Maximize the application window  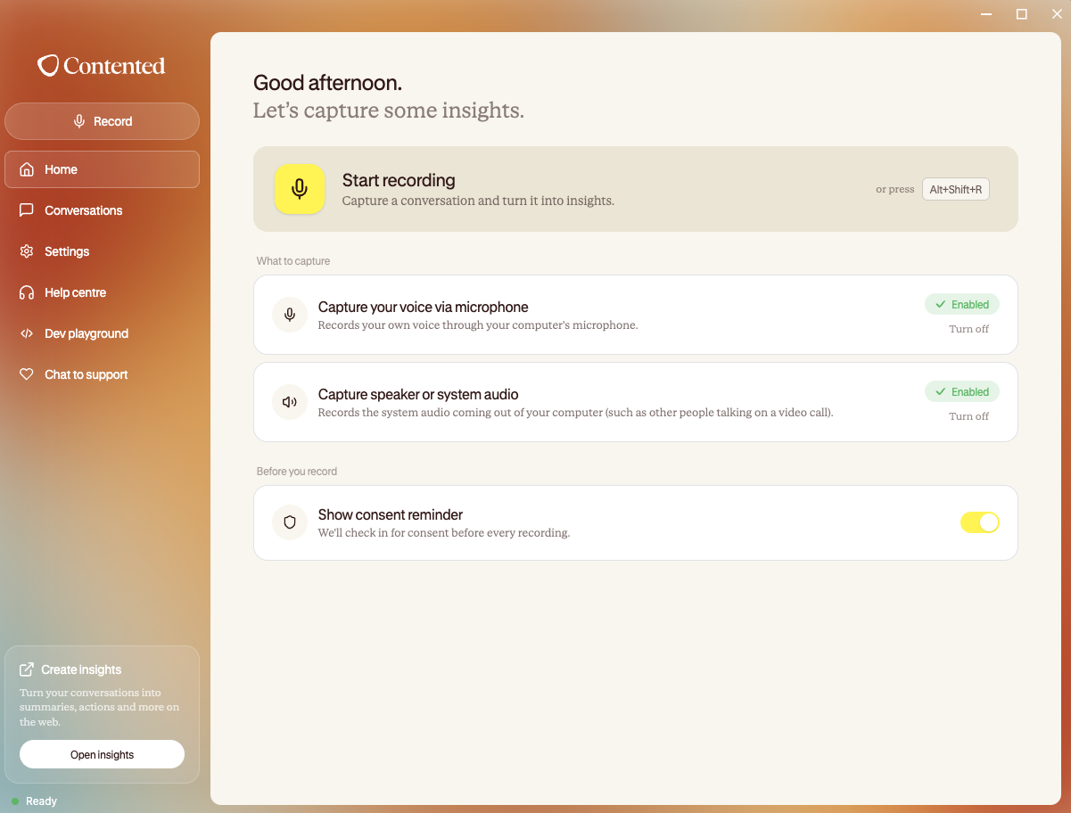click(x=1022, y=13)
